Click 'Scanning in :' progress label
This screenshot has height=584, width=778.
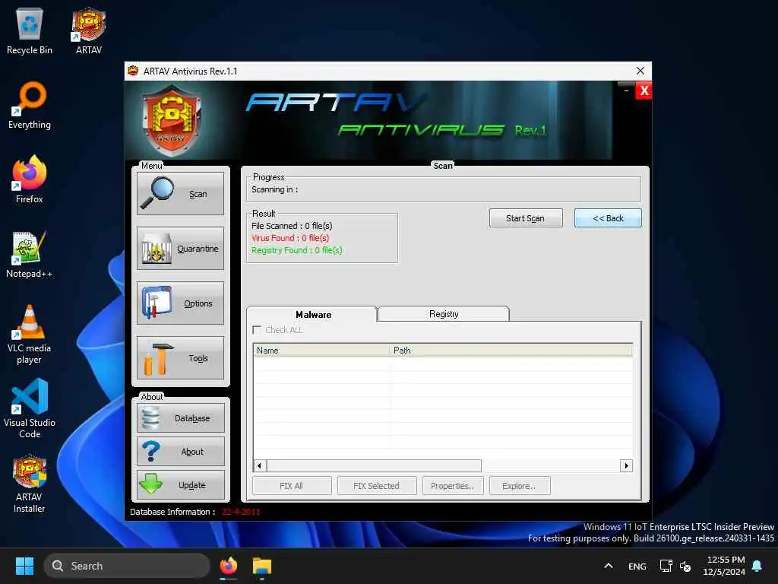tap(274, 189)
